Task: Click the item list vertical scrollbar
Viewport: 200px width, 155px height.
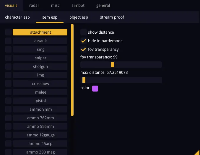Action: 72,71
